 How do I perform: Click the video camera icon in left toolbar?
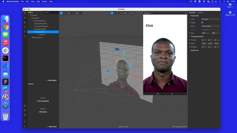coord(25,18)
